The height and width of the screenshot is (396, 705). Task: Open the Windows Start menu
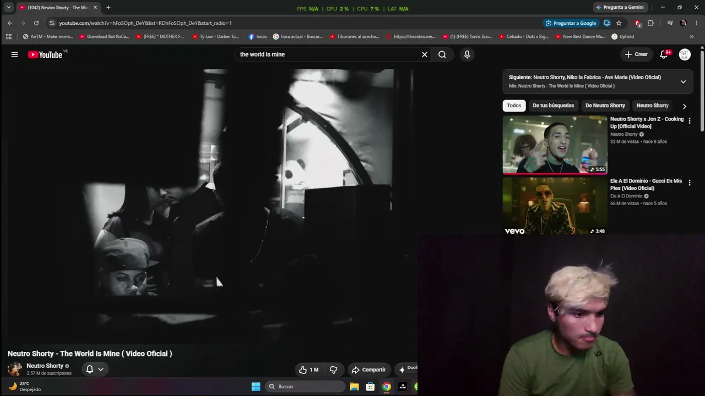[x=256, y=387]
